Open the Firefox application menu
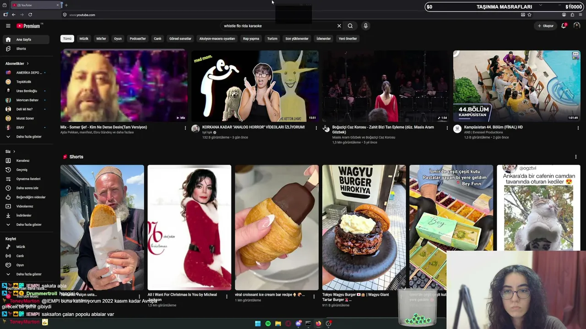Screen dimensions: 586x329 (x=581, y=15)
